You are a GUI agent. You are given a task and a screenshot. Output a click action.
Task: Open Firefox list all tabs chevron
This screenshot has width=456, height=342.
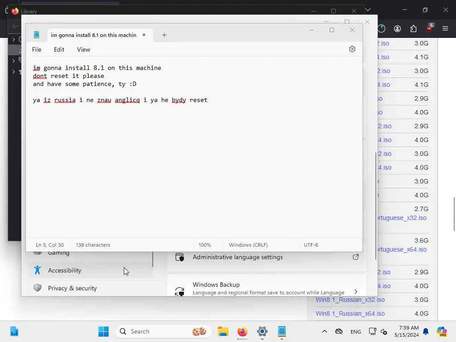point(368,10)
